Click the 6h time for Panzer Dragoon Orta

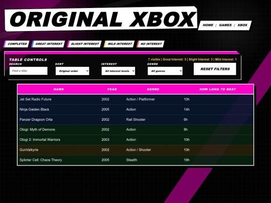[x=186, y=119]
